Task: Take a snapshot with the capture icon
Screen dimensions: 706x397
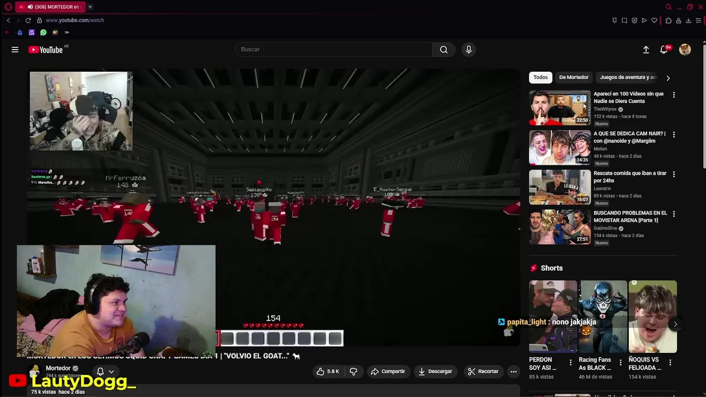Action: (x=624, y=20)
